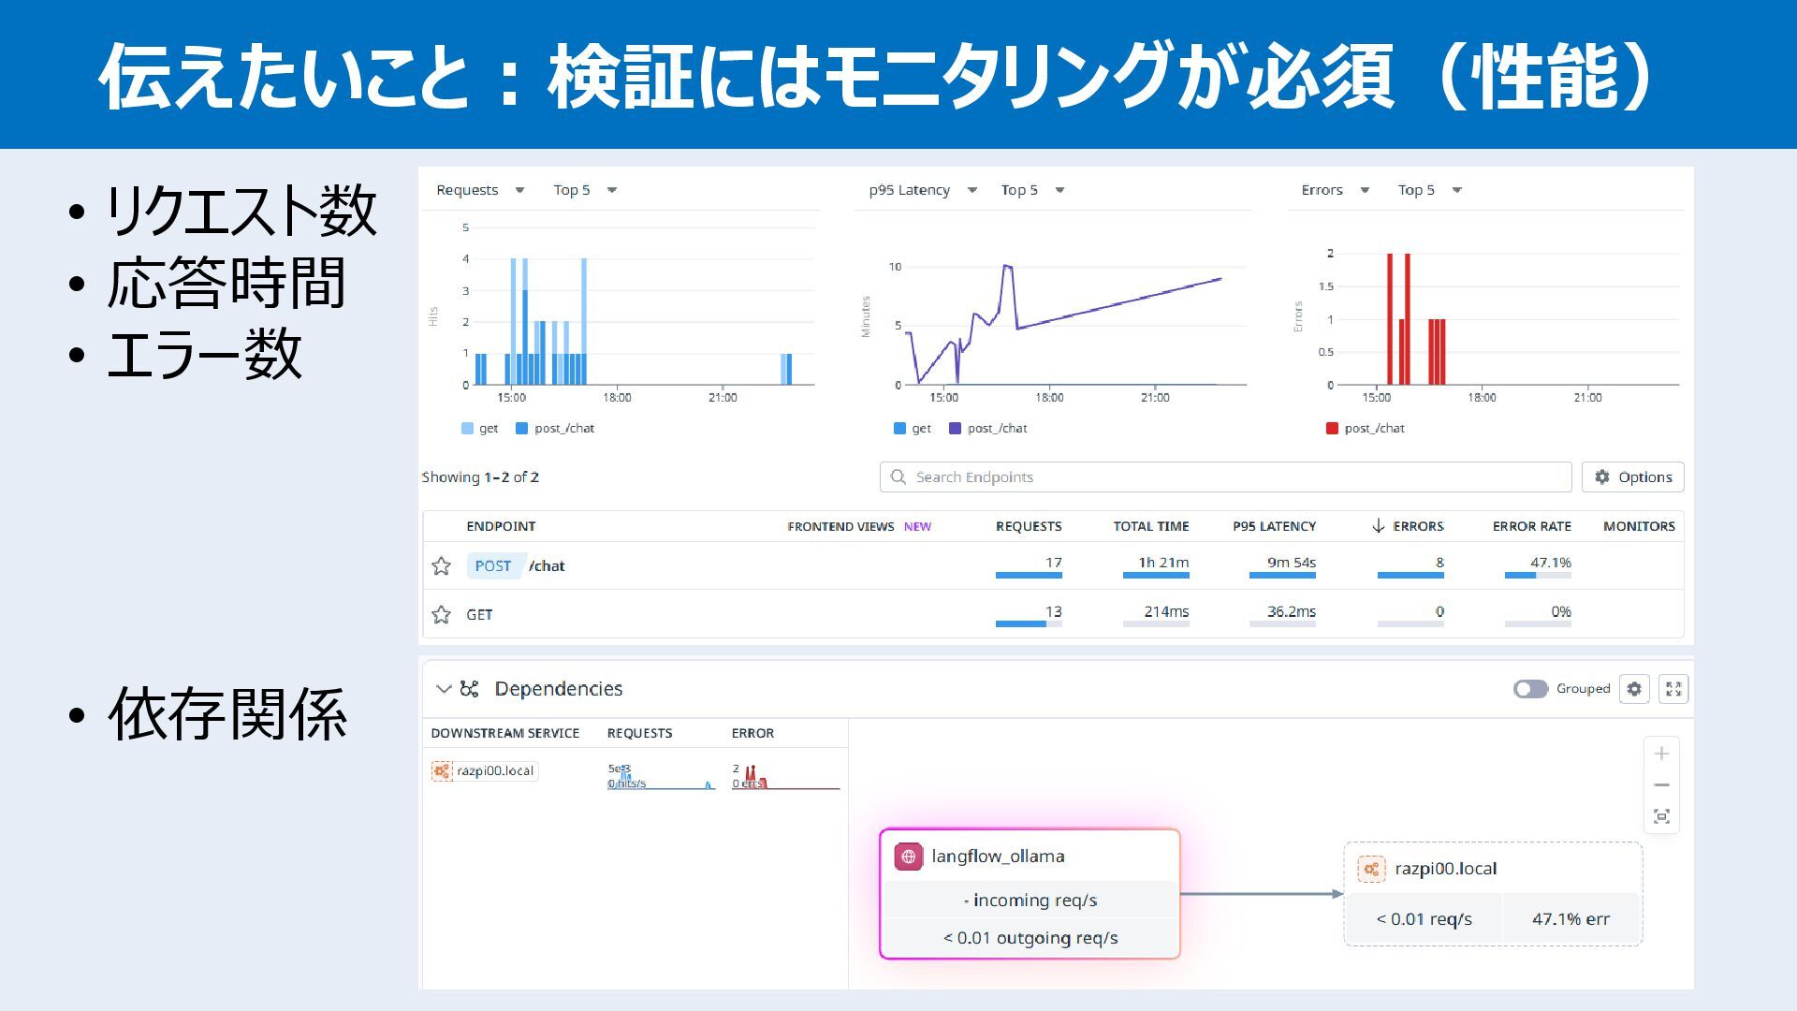Expand Dependencies map to fullscreen
1797x1011 pixels.
1673,689
